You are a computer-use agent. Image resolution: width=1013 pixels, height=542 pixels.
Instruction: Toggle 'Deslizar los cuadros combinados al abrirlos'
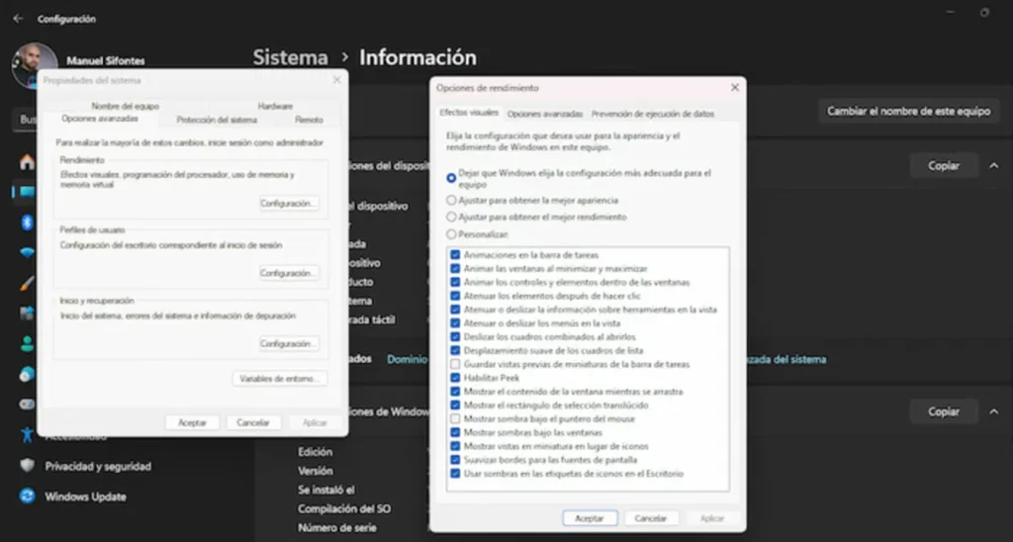coord(455,337)
